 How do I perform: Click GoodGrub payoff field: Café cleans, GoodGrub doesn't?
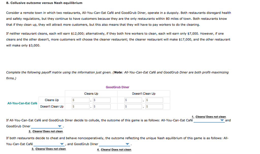154,100
